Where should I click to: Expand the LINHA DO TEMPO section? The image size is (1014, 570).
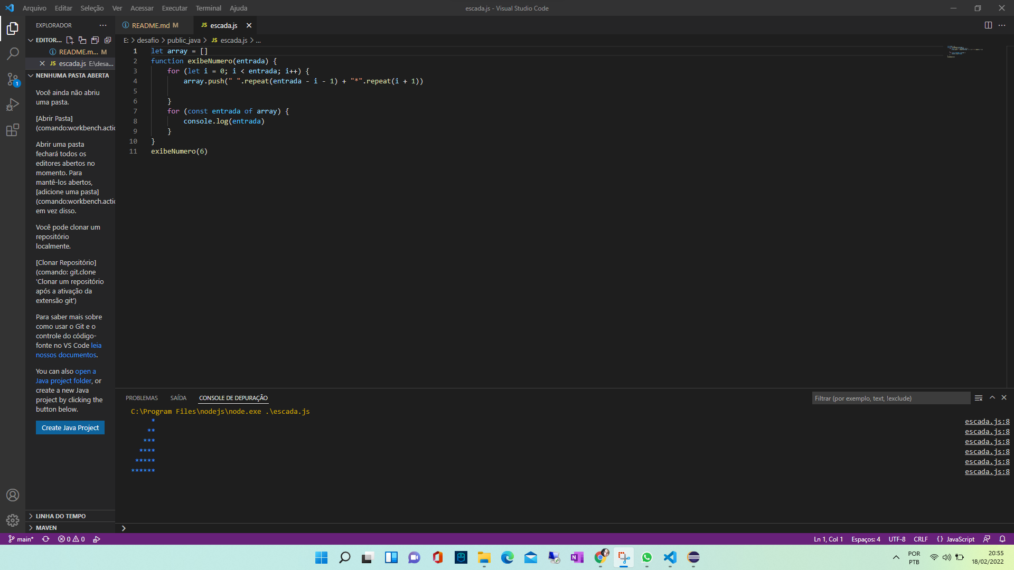60,516
